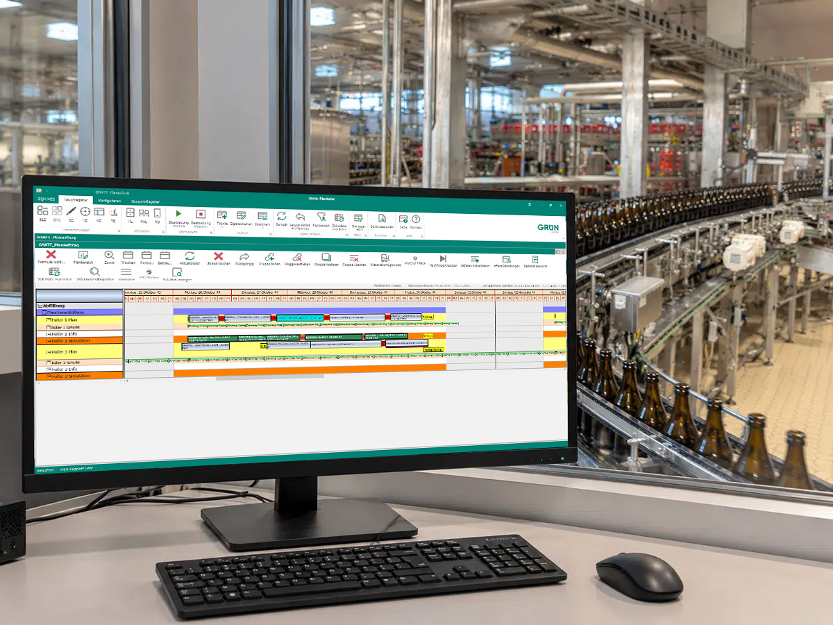
Task: Click the IL cabinet icon
Action: (x=130, y=212)
